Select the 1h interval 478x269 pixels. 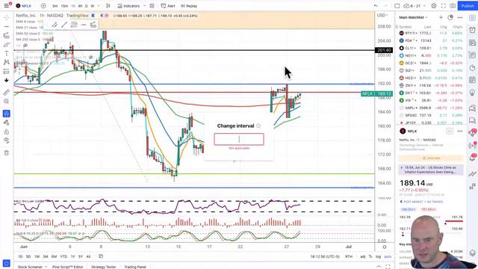(73, 6)
